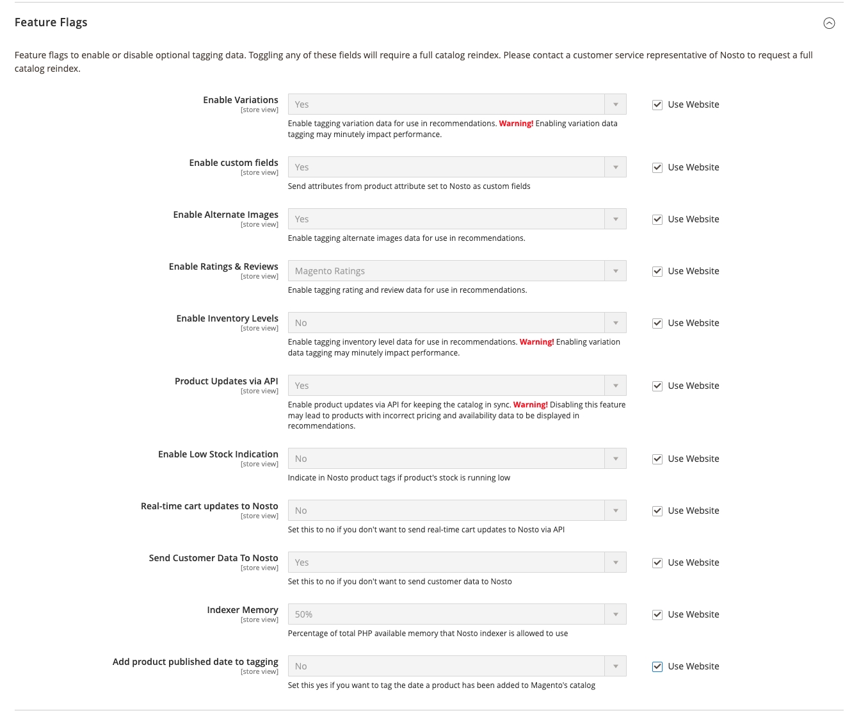This screenshot has height=713, width=852.
Task: Toggle Use Website for Low Stock Indication
Action: click(657, 459)
